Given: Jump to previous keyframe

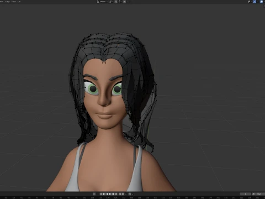Looking at the screenshot, I should click(104, 194).
